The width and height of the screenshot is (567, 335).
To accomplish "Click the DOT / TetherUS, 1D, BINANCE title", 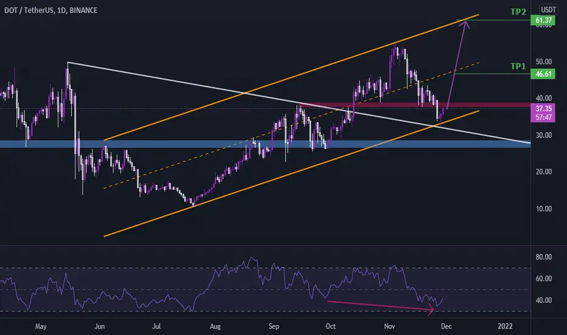I will click(x=50, y=10).
